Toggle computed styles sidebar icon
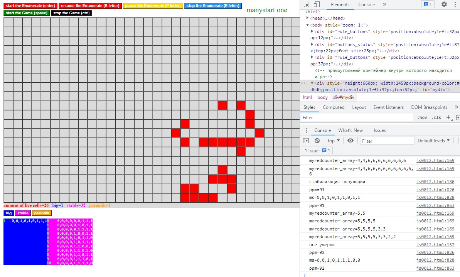 point(458,117)
